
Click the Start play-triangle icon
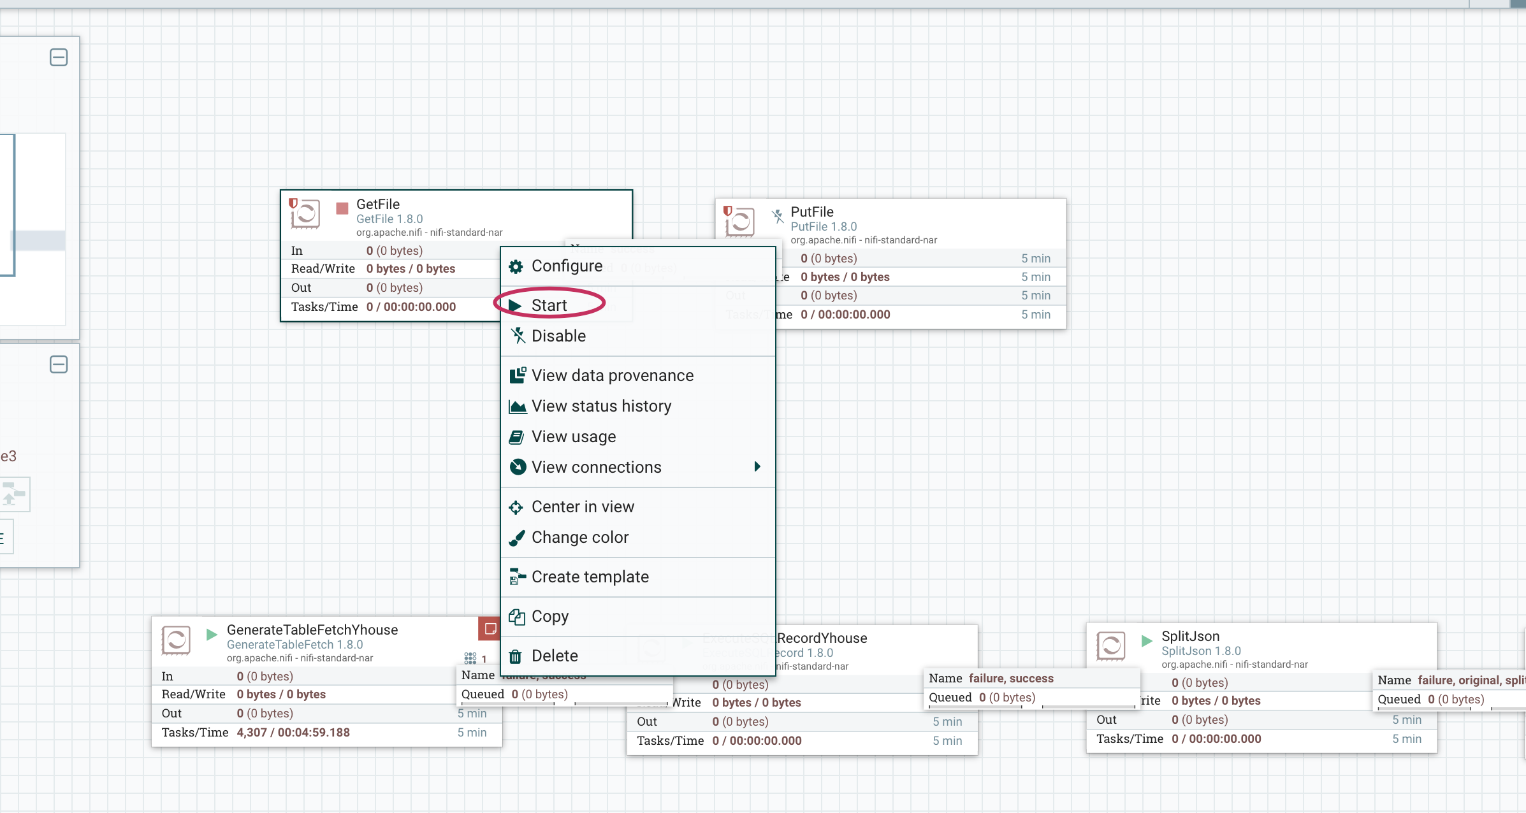pos(515,306)
